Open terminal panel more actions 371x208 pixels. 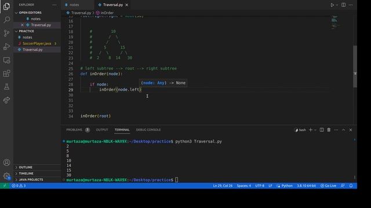pos(336,130)
